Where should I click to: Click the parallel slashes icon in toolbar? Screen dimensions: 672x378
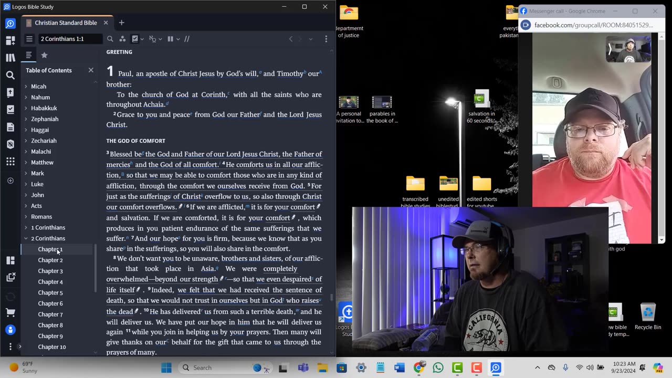(186, 39)
